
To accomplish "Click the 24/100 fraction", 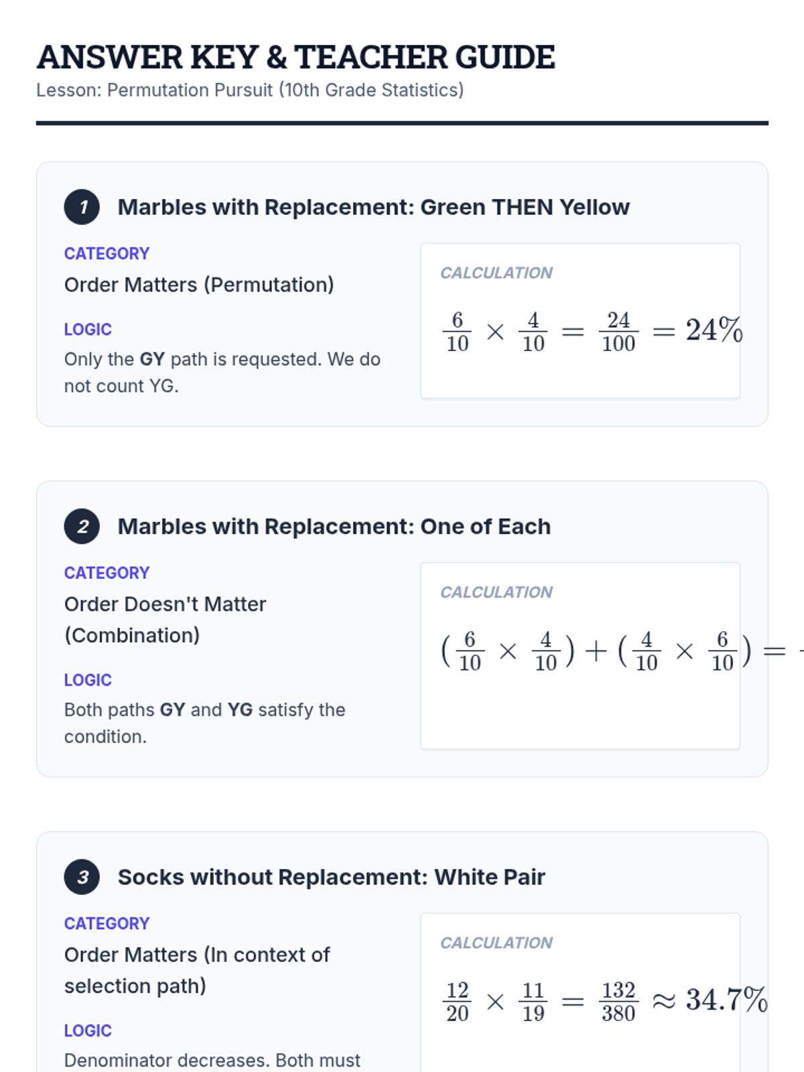I will (618, 332).
